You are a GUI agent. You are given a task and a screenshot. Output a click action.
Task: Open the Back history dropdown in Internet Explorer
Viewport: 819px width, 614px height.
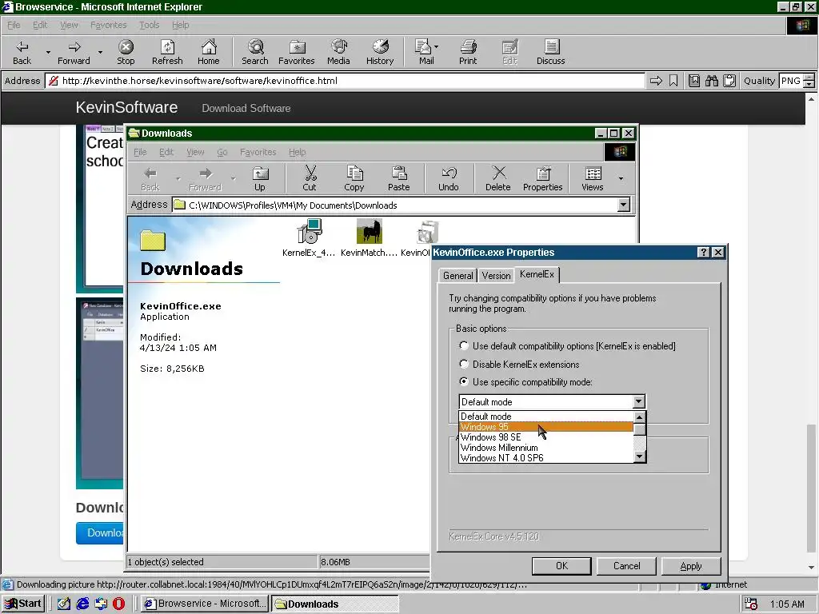coord(48,52)
